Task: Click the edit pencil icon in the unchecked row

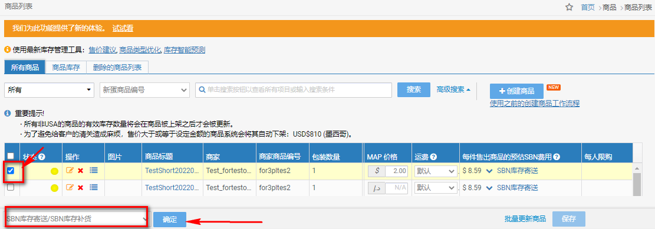Action: (x=70, y=187)
